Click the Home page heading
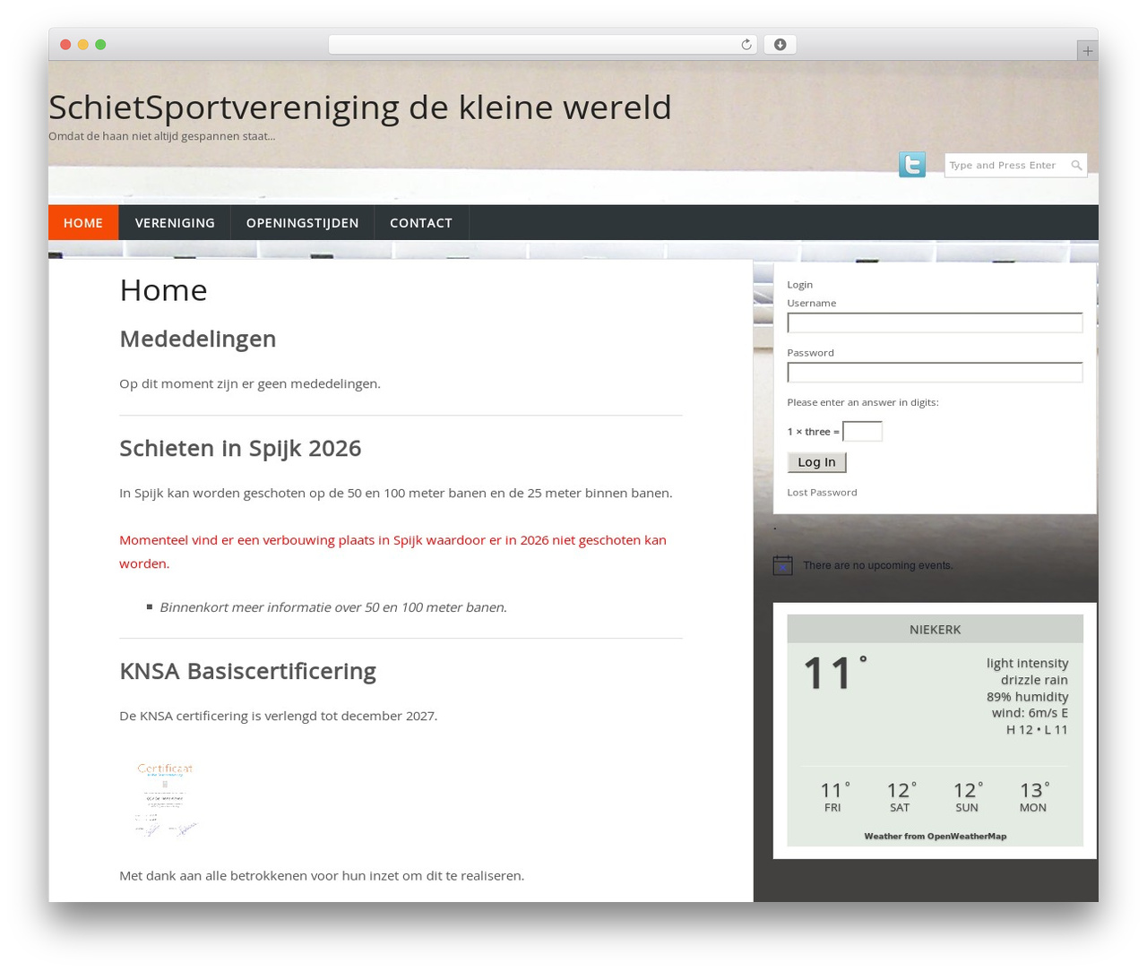 (x=163, y=290)
